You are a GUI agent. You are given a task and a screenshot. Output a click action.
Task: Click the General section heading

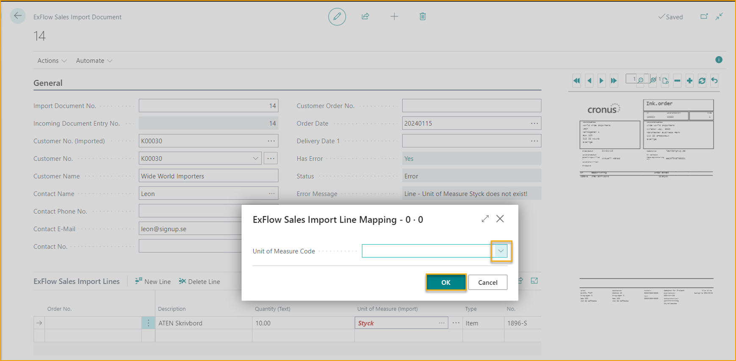tap(48, 83)
